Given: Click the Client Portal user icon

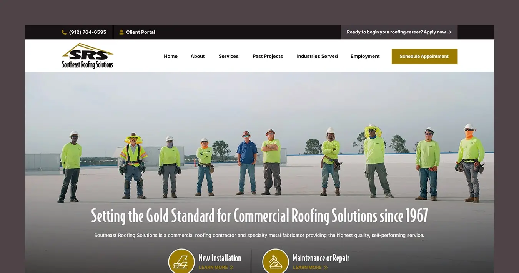Looking at the screenshot, I should 121,32.
